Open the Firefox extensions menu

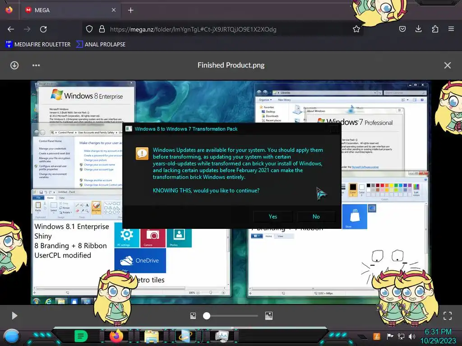tap(435, 29)
